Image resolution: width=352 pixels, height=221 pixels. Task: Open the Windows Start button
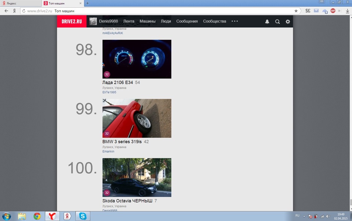6,216
